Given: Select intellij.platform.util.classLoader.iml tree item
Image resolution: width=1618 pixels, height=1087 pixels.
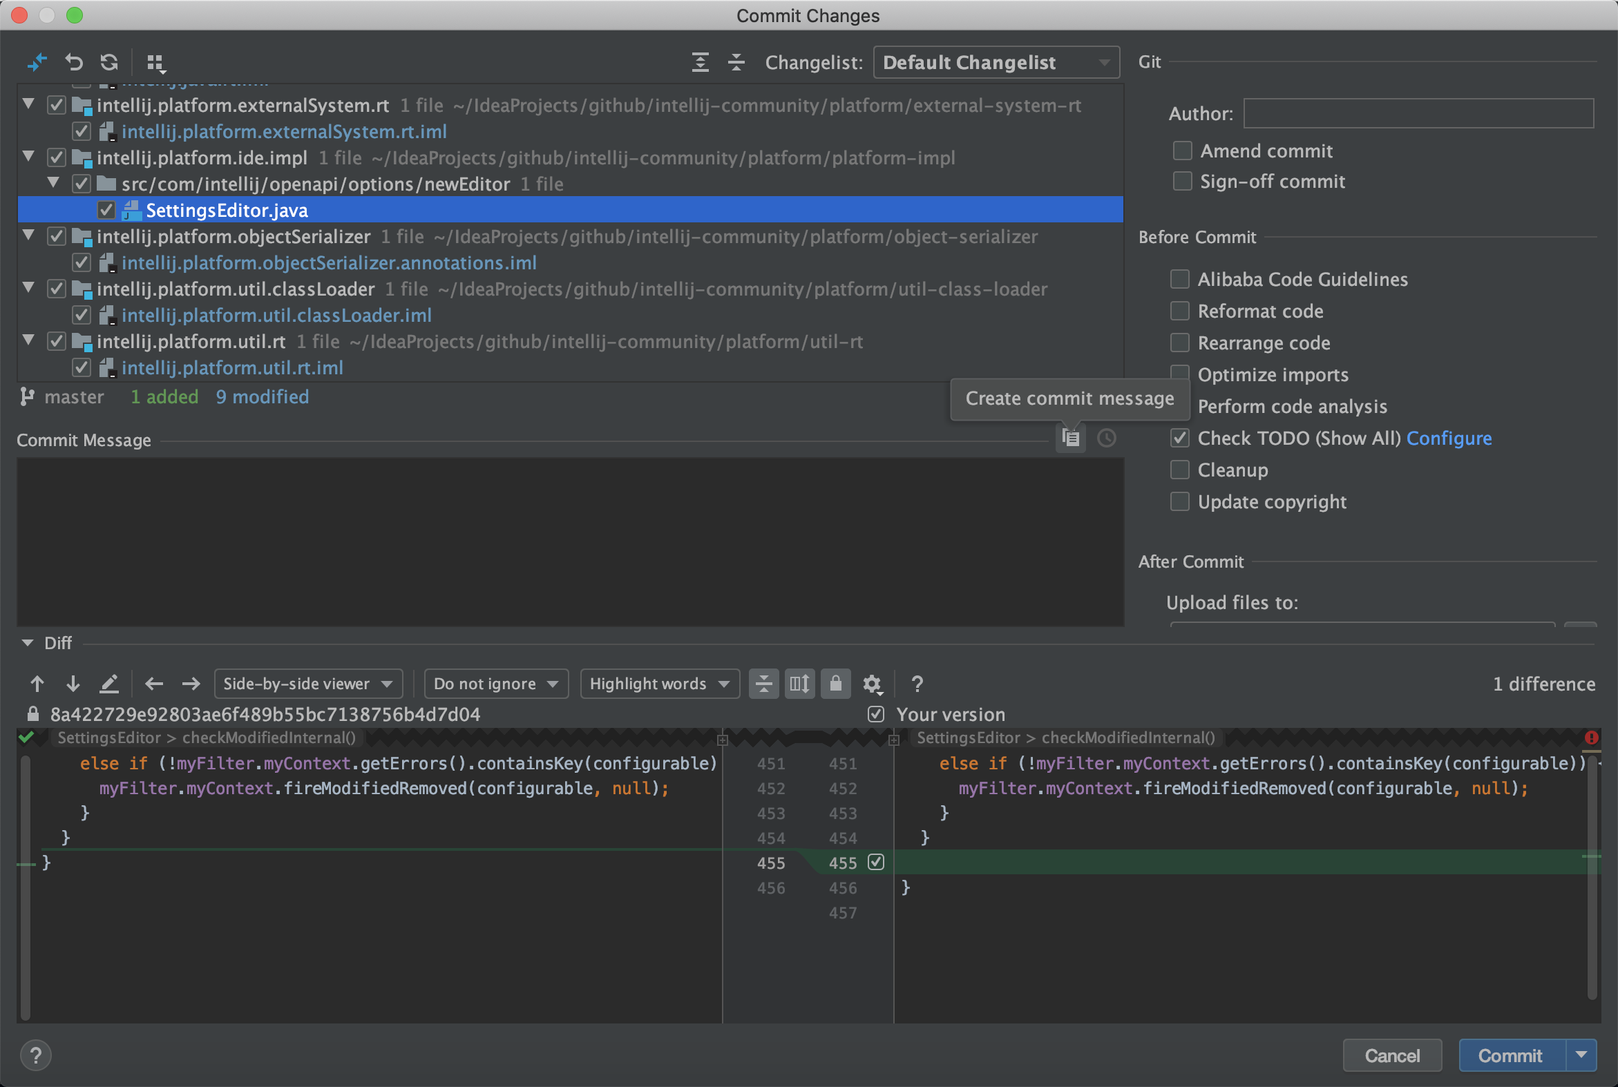Looking at the screenshot, I should tap(276, 316).
